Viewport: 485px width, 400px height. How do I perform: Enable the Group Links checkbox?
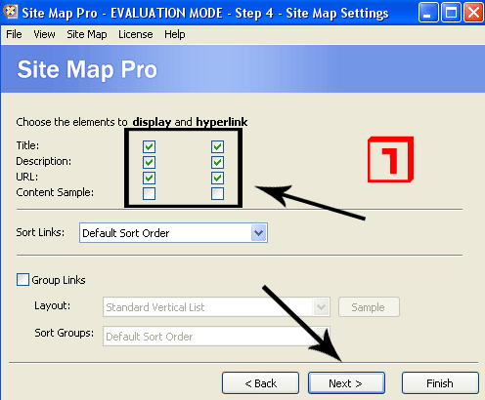(x=22, y=280)
